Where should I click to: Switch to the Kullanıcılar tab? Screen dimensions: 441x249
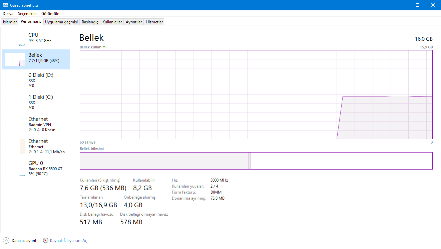[x=112, y=22]
